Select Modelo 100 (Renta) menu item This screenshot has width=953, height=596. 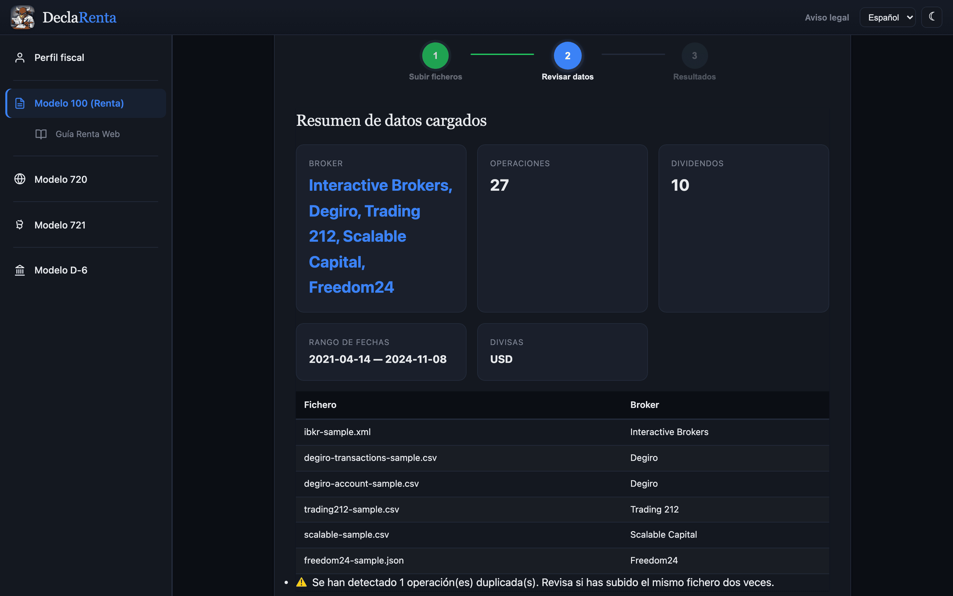click(x=86, y=103)
